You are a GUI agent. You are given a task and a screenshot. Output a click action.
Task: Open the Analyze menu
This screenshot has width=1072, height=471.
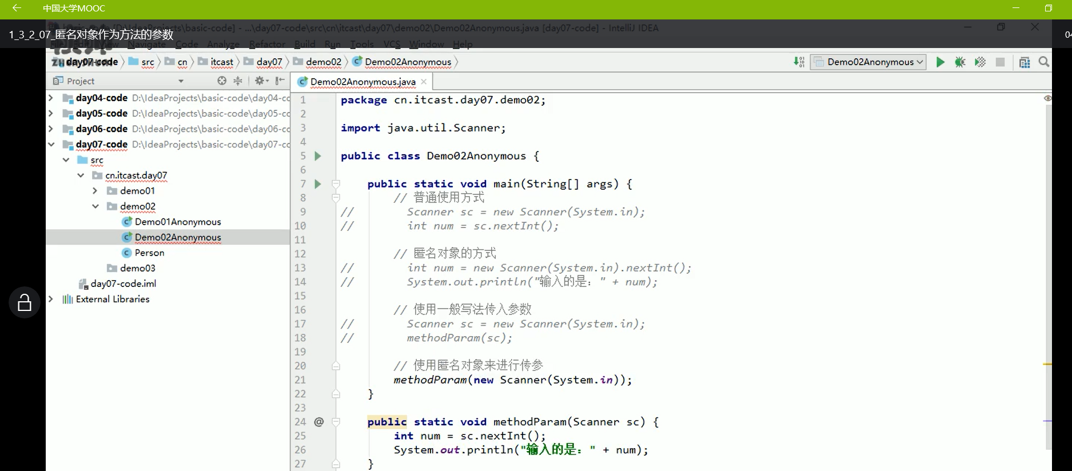[224, 44]
